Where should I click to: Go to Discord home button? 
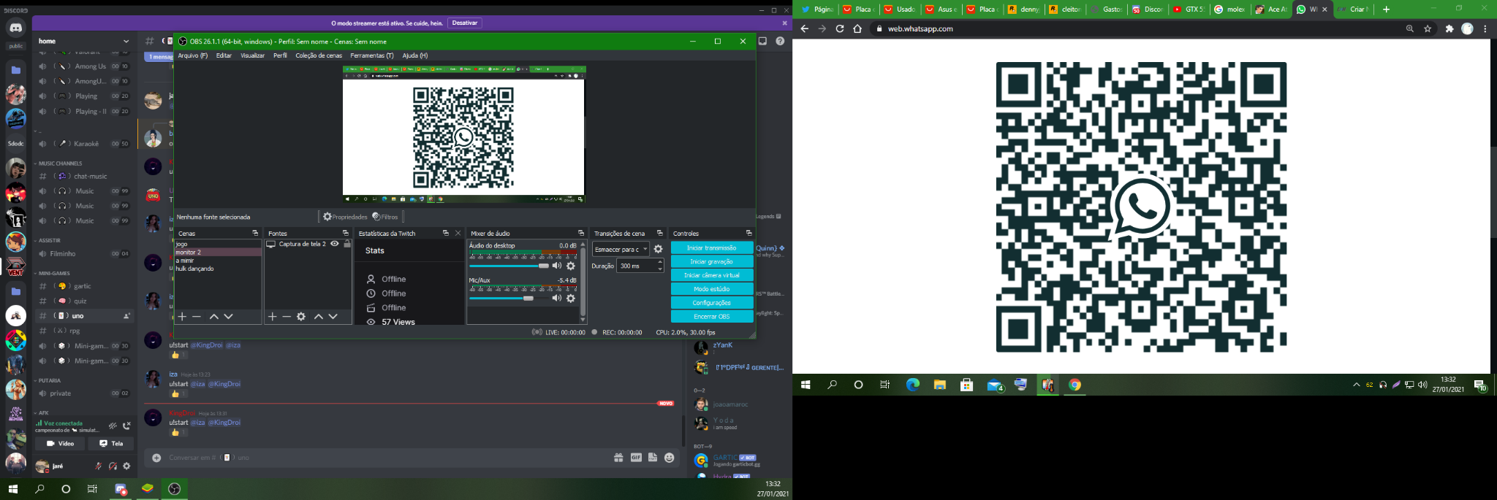(15, 28)
